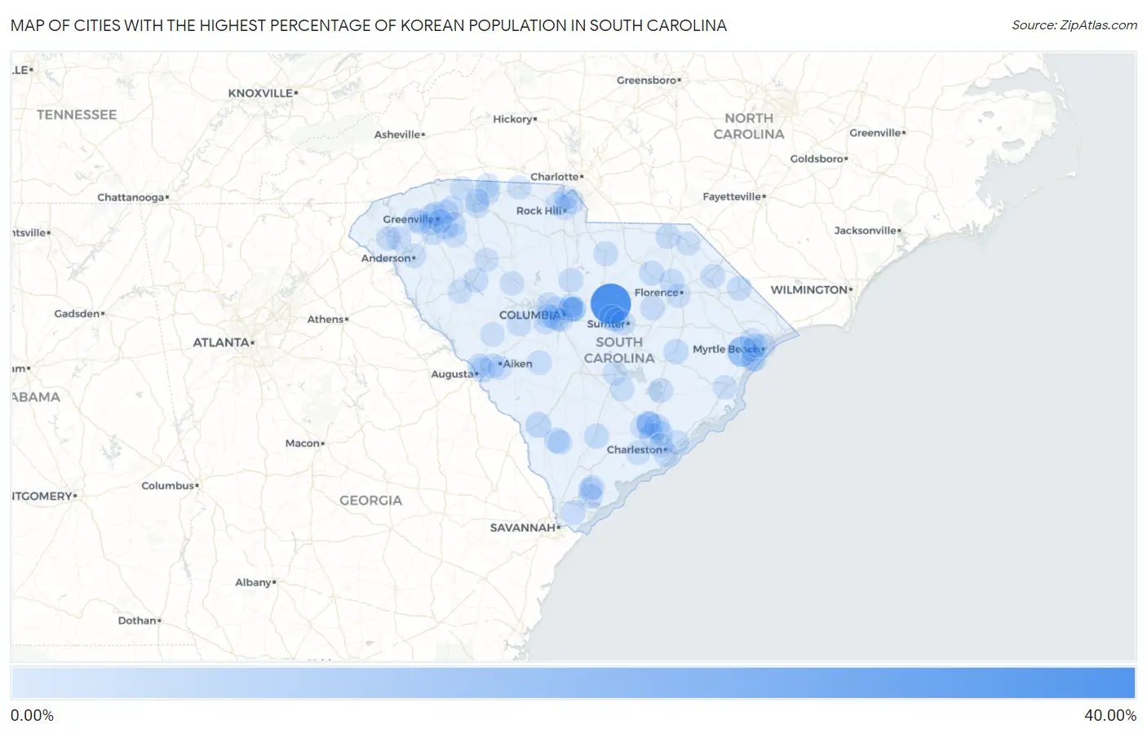Click the Columbus city label
Screen dimensions: 1147x733
168,486
